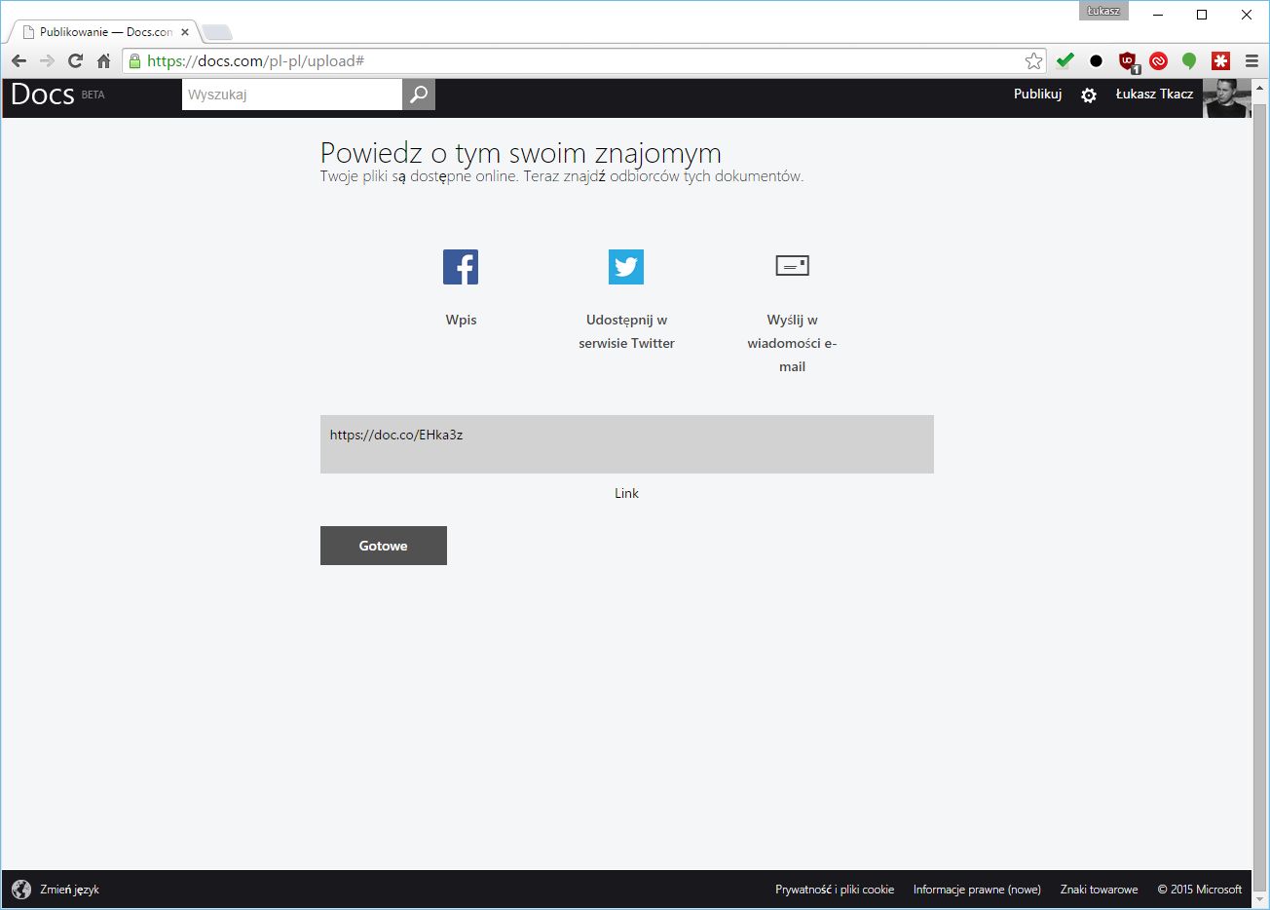Screen dimensions: 1270x910
Task: Reload the page
Action: [x=75, y=61]
